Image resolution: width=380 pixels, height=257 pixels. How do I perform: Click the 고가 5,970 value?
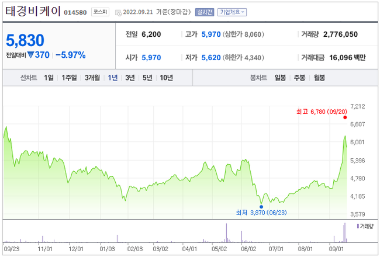click(x=211, y=34)
